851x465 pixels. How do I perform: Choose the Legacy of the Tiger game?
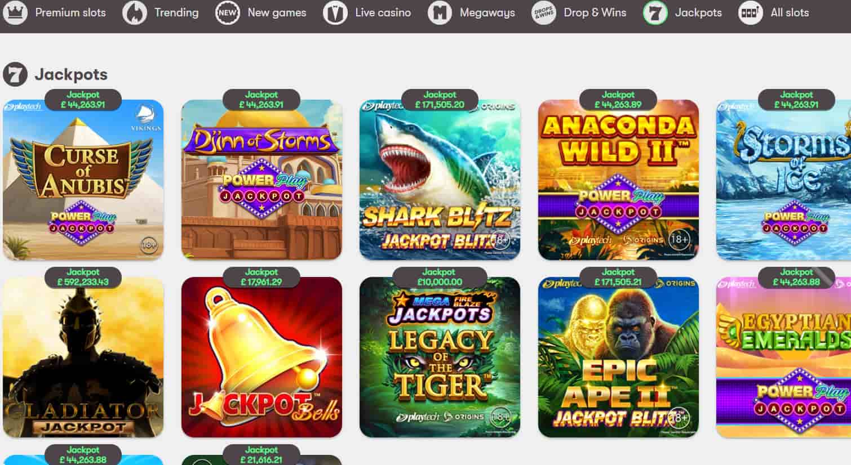440,357
